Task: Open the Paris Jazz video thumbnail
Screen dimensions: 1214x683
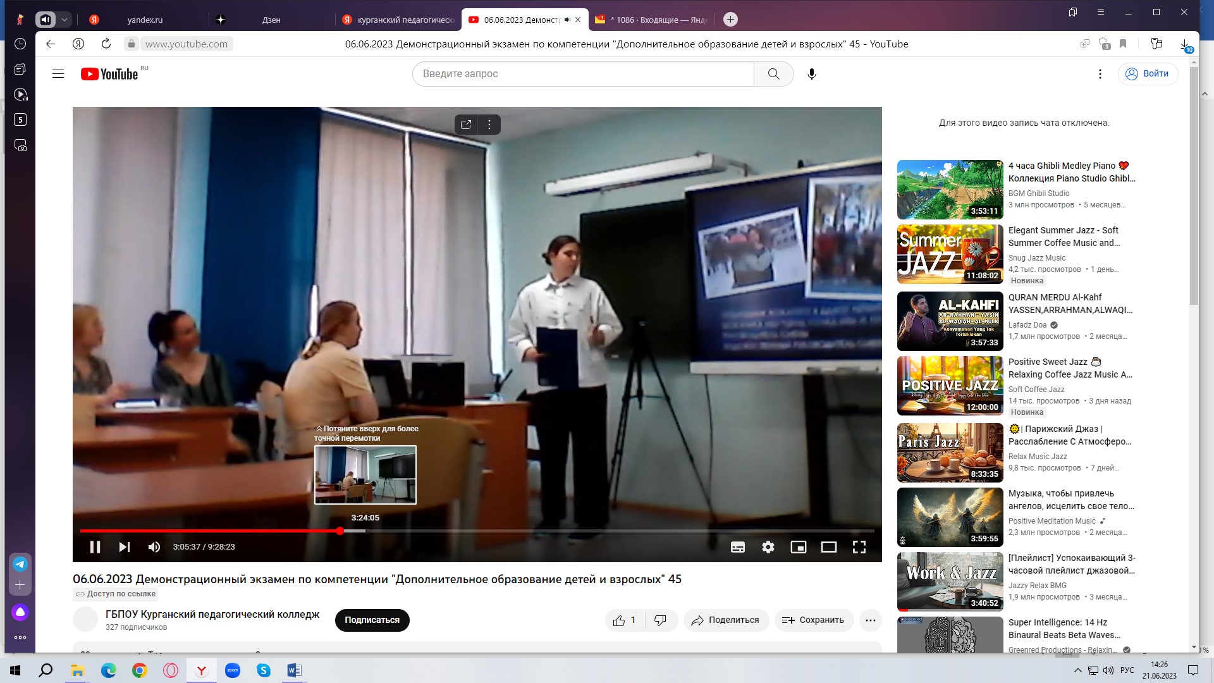Action: pyautogui.click(x=950, y=453)
